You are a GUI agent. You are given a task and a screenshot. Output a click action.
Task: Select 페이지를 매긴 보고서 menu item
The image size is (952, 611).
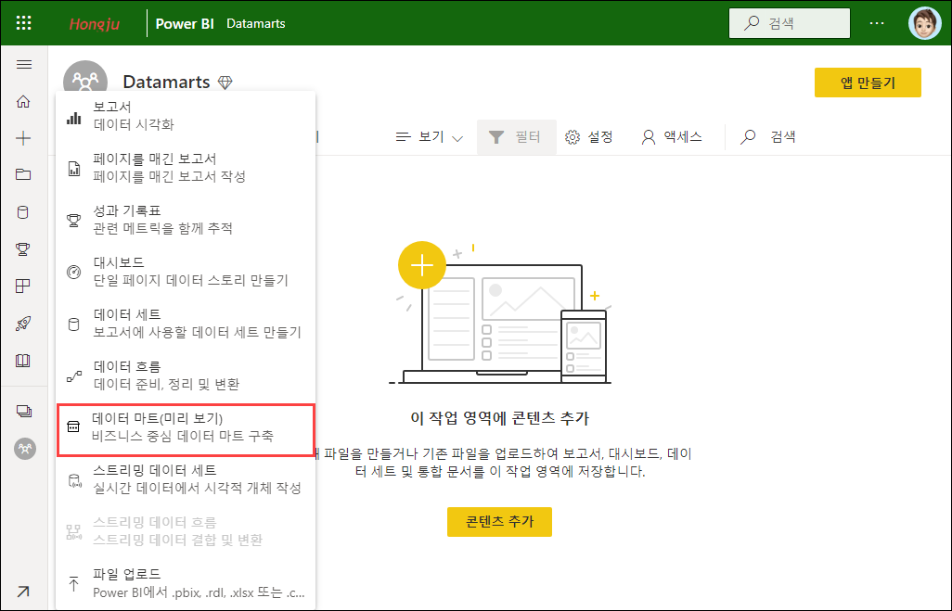point(186,168)
